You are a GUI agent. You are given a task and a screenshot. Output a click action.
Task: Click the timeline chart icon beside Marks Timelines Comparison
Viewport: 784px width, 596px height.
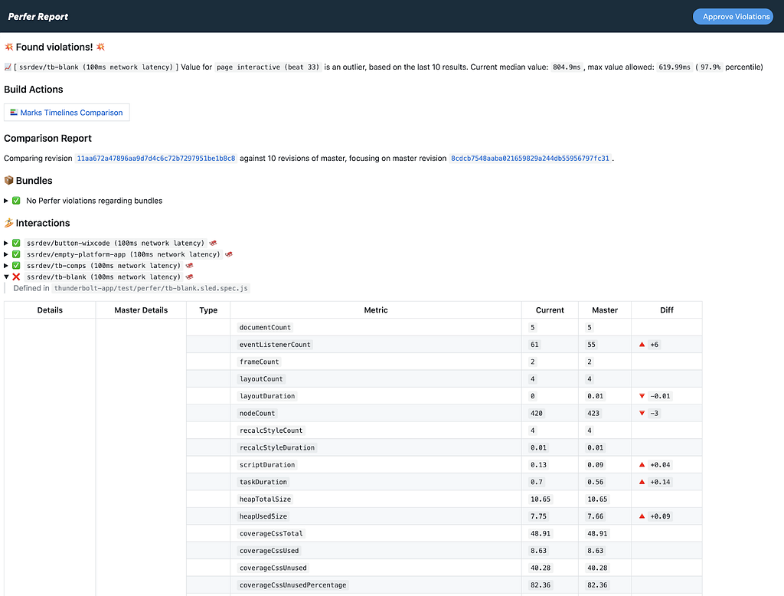(14, 113)
